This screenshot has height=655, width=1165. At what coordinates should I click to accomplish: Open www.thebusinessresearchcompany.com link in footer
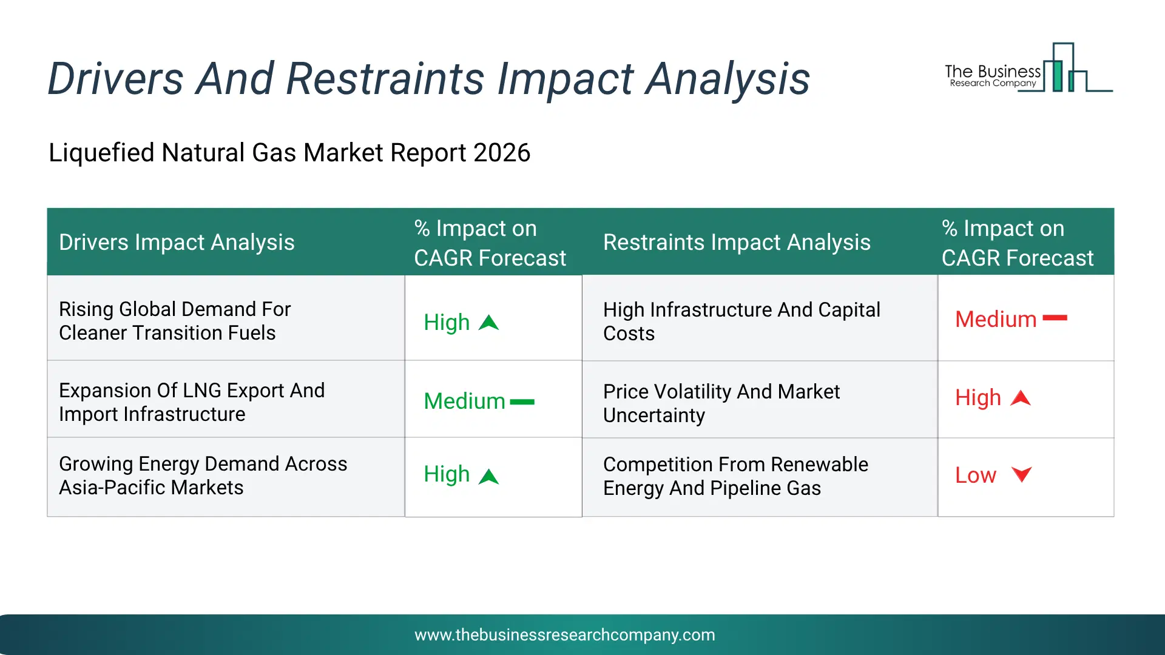[564, 634]
